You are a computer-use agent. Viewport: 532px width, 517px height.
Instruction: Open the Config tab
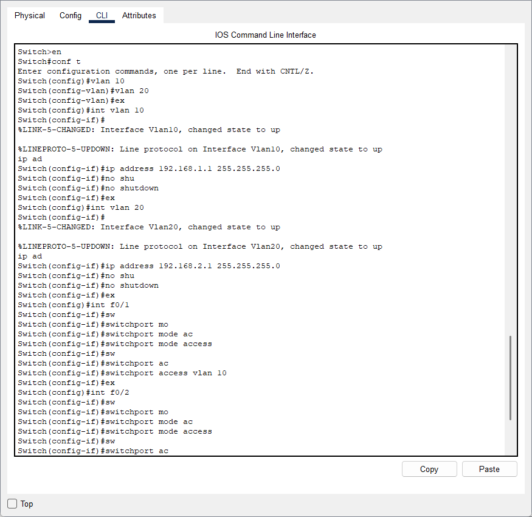tap(70, 15)
